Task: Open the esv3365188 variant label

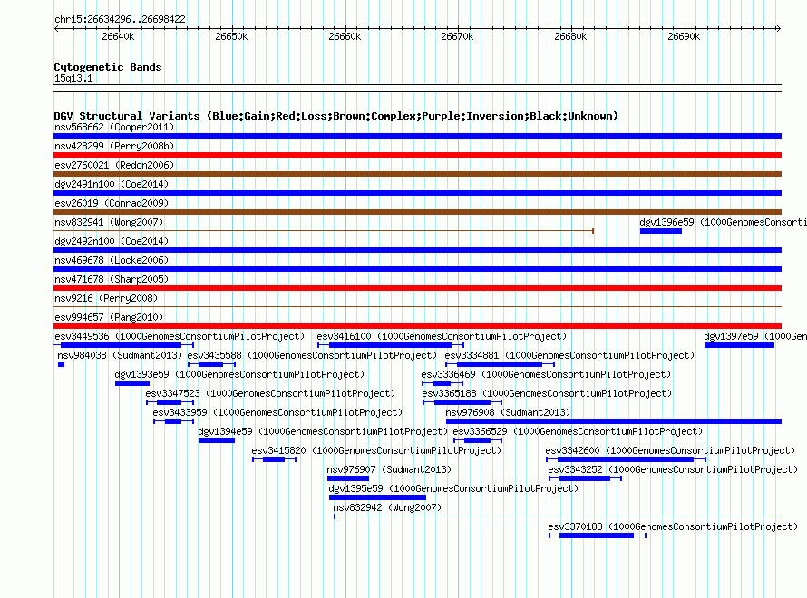Action: 547,393
